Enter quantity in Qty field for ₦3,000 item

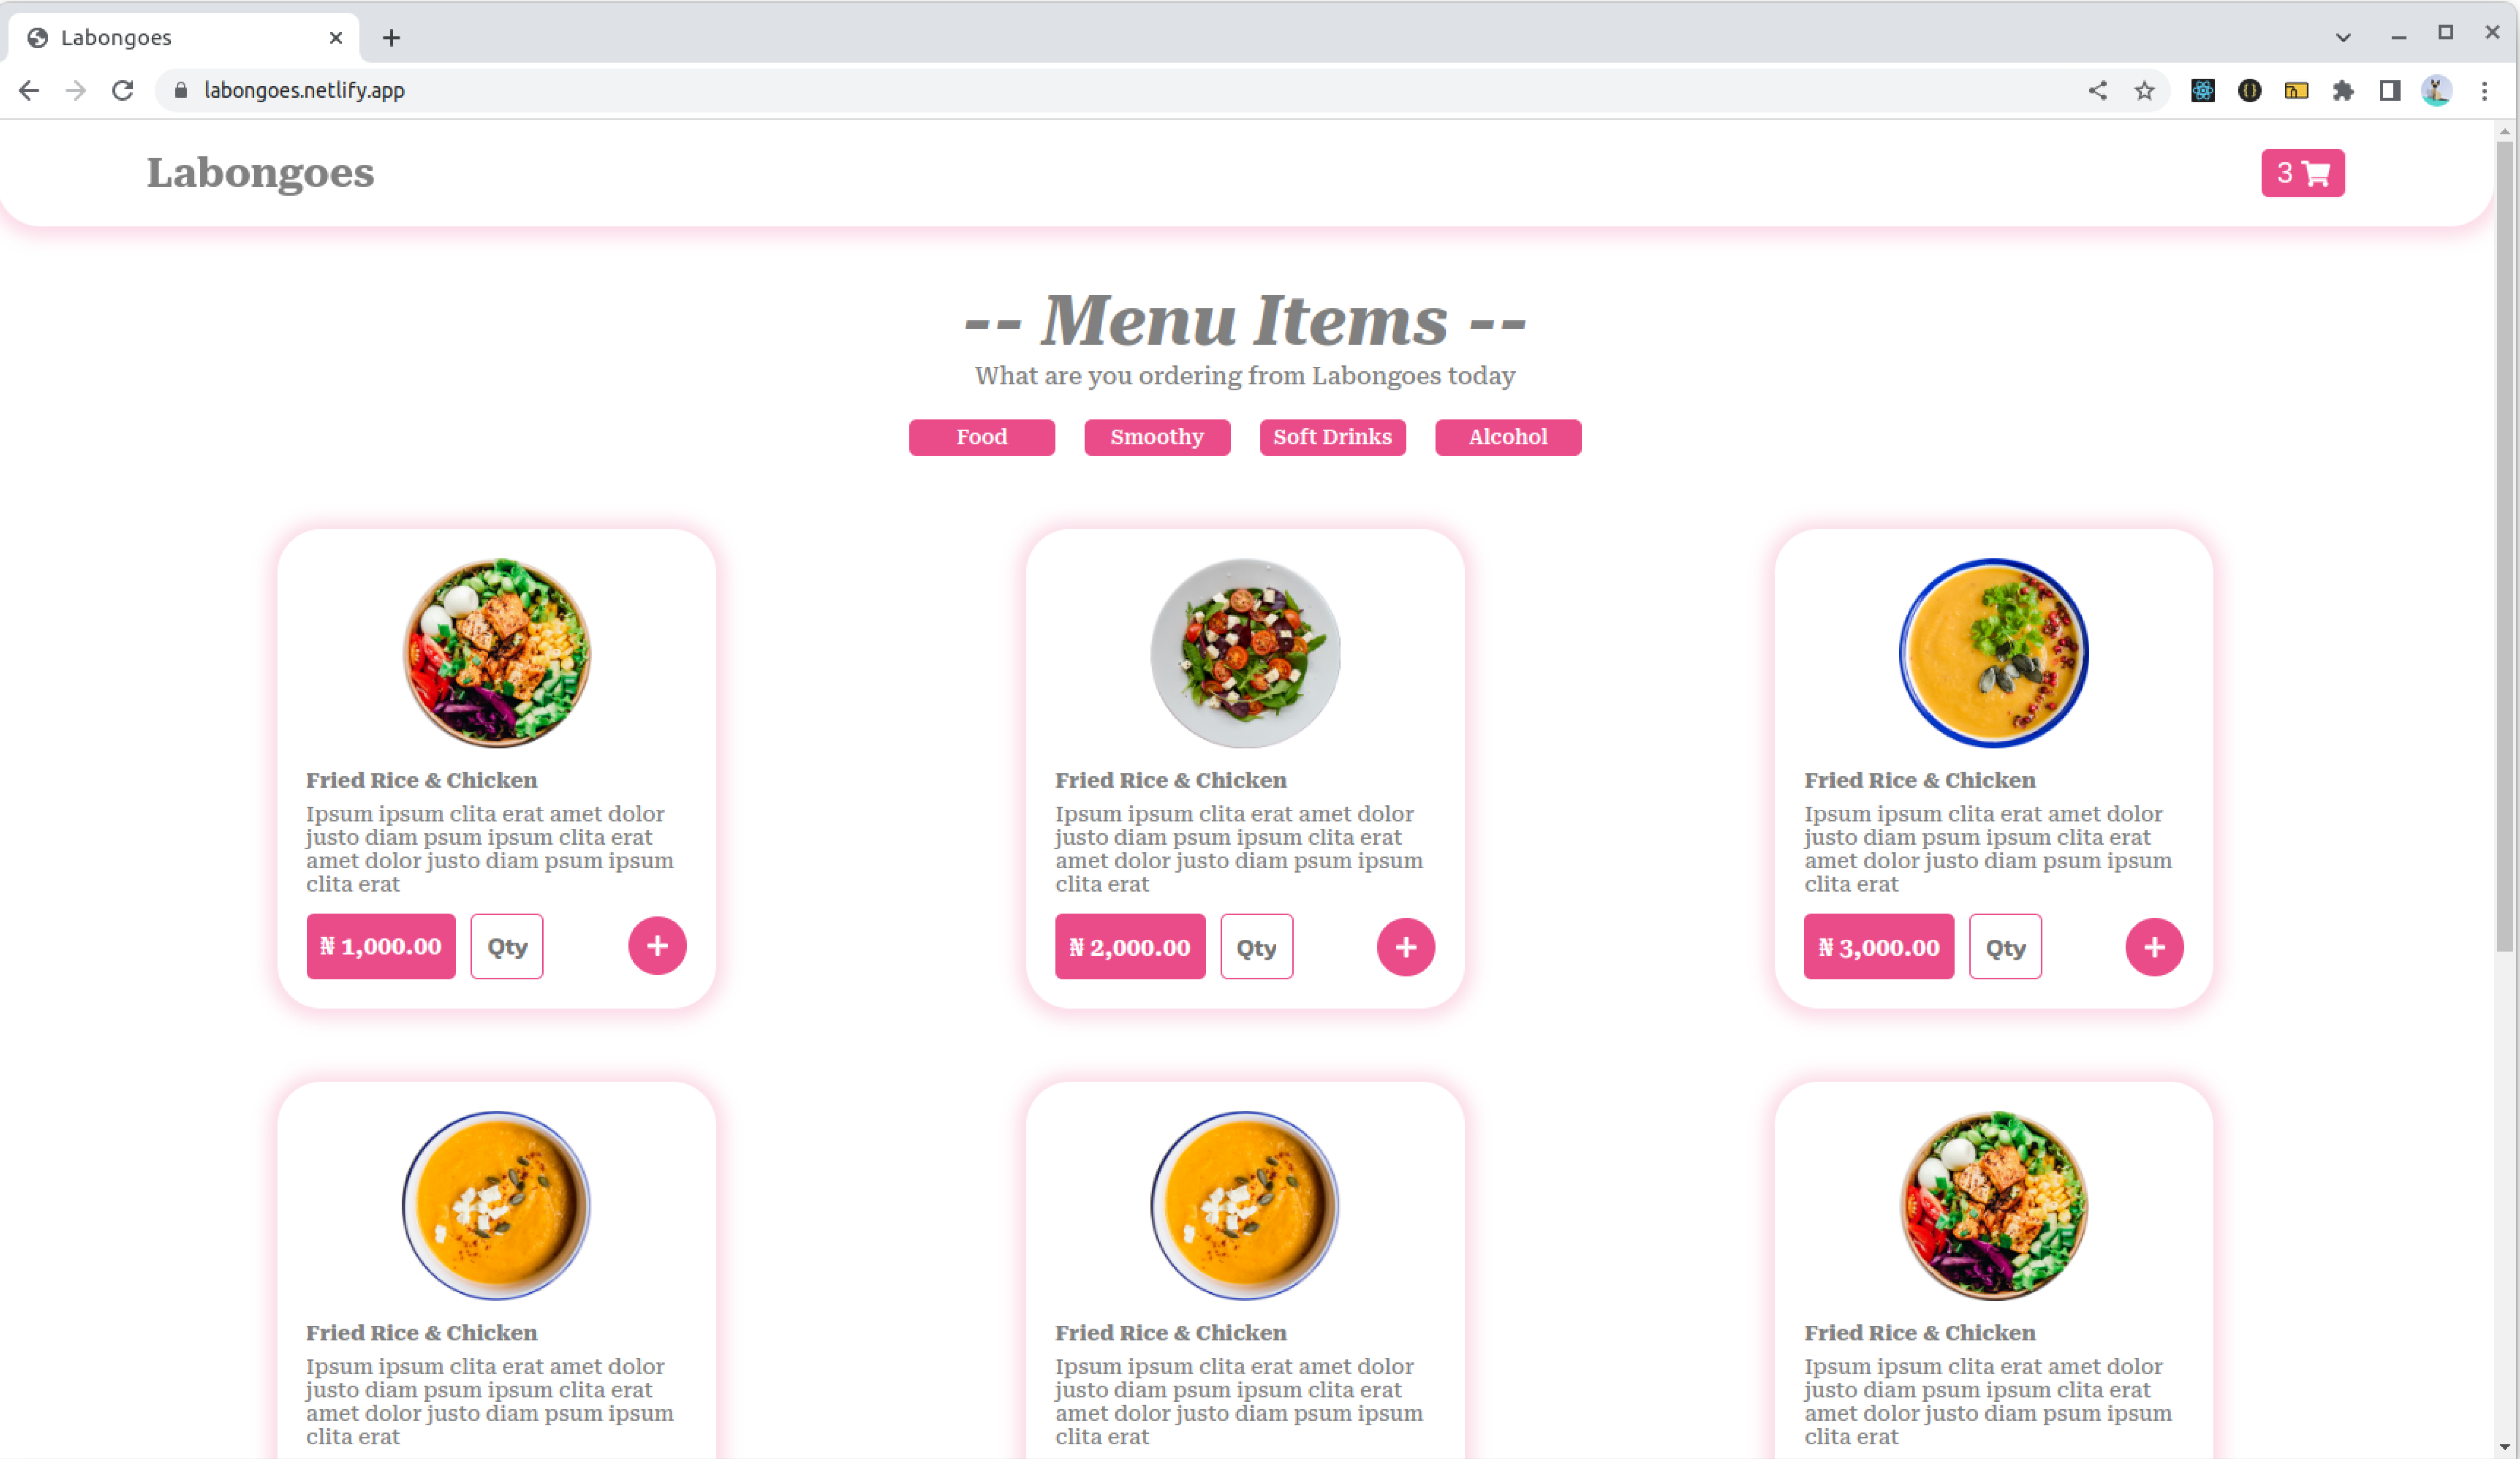(2004, 946)
